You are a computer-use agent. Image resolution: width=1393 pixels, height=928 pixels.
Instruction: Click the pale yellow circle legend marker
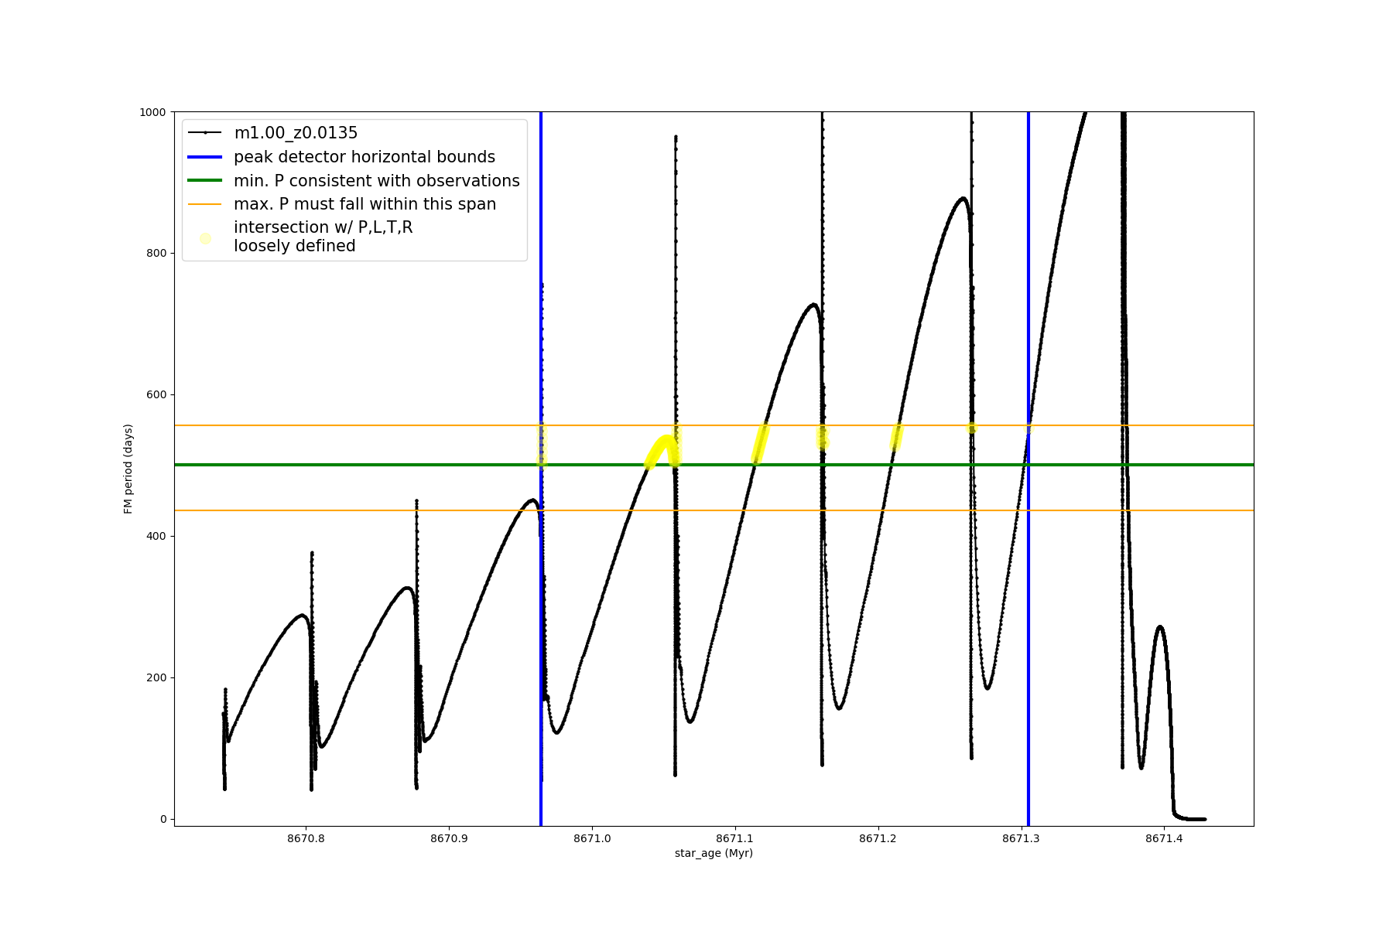[205, 238]
